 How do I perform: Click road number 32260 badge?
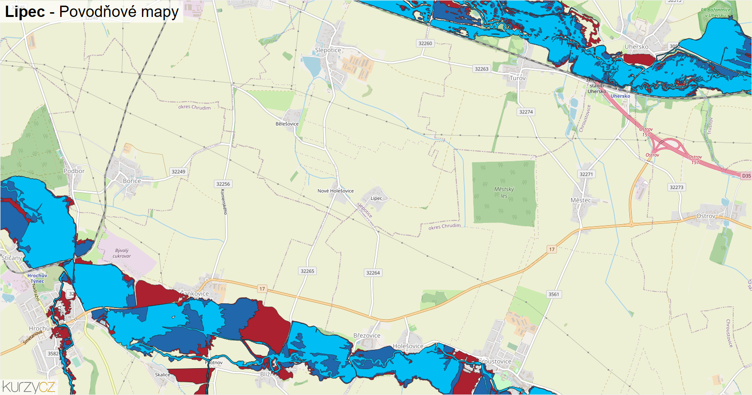425,43
